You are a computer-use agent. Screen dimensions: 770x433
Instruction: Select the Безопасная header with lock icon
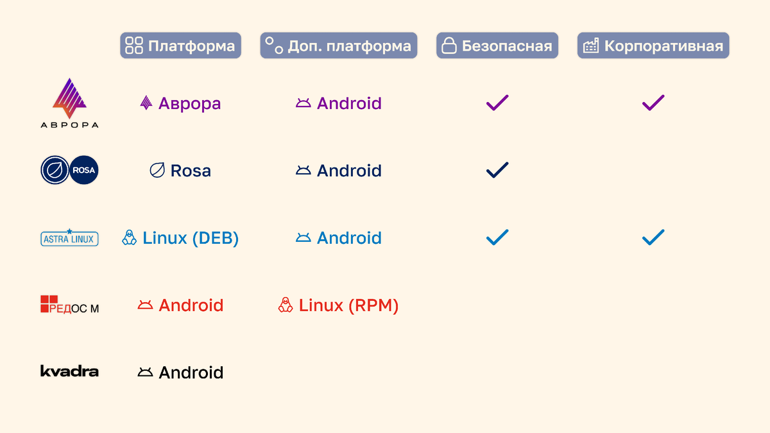pos(497,46)
